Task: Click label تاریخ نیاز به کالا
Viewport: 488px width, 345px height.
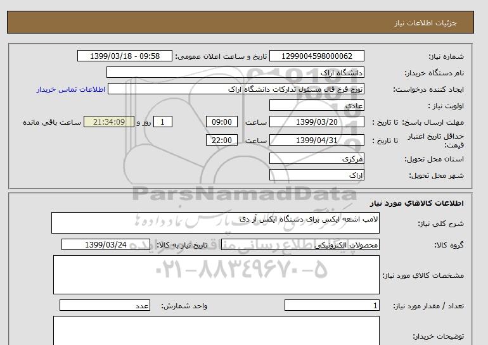Action: [x=182, y=245]
